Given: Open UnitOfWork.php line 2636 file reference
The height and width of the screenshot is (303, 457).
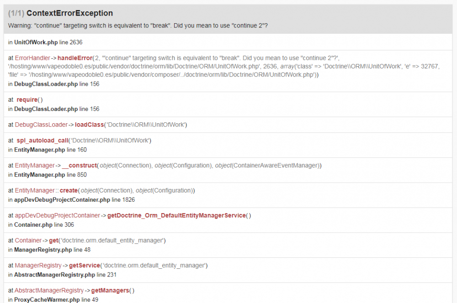Looking at the screenshot, I should tap(36, 42).
